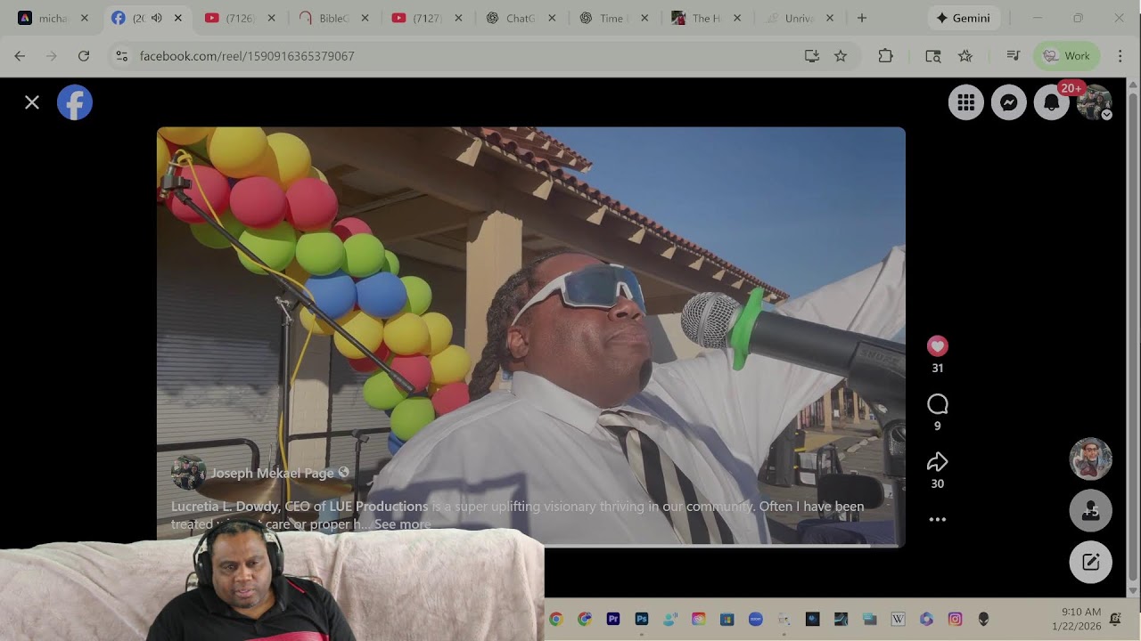This screenshot has width=1141, height=641.
Task: Open a new browser tab
Action: (x=861, y=18)
